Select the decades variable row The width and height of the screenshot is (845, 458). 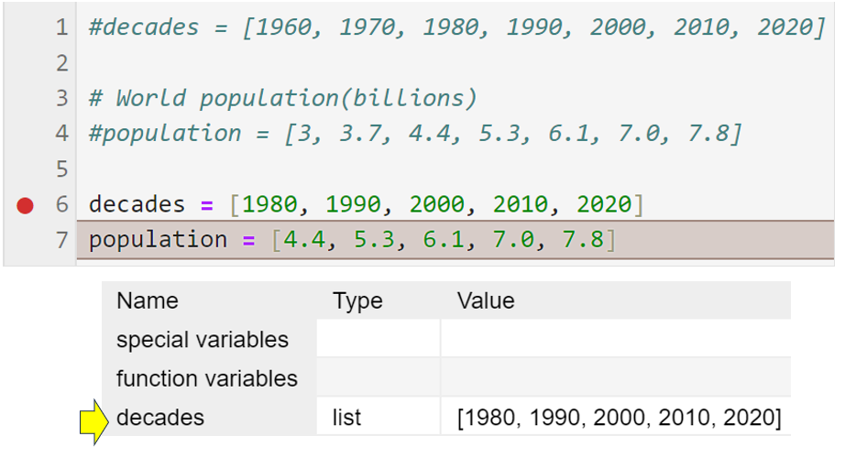coord(160,419)
